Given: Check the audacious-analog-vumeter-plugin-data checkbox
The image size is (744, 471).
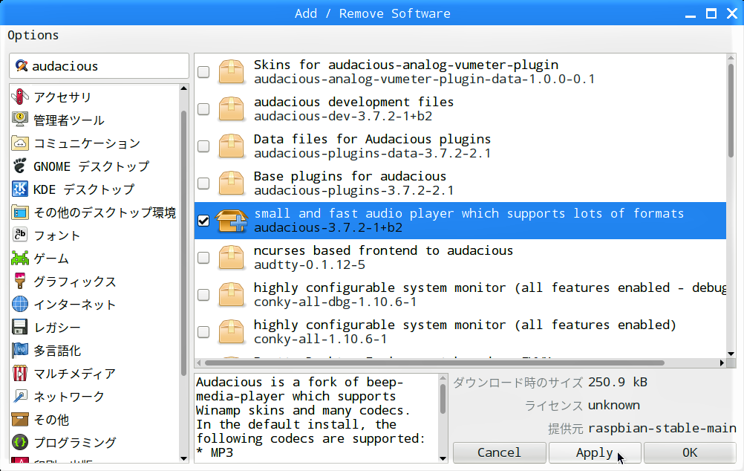Looking at the screenshot, I should (203, 72).
